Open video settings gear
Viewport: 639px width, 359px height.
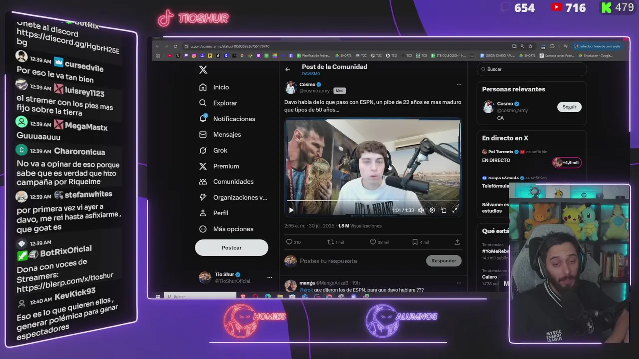tap(432, 210)
